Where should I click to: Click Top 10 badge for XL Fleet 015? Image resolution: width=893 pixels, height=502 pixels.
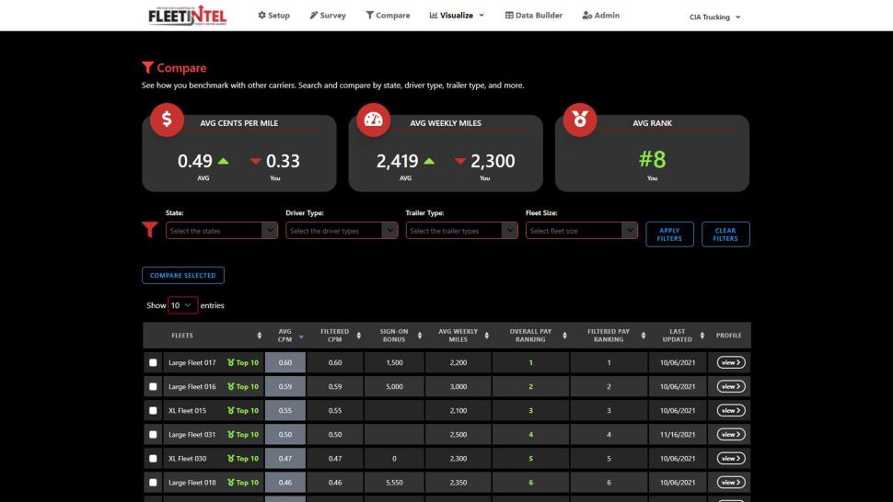click(243, 410)
